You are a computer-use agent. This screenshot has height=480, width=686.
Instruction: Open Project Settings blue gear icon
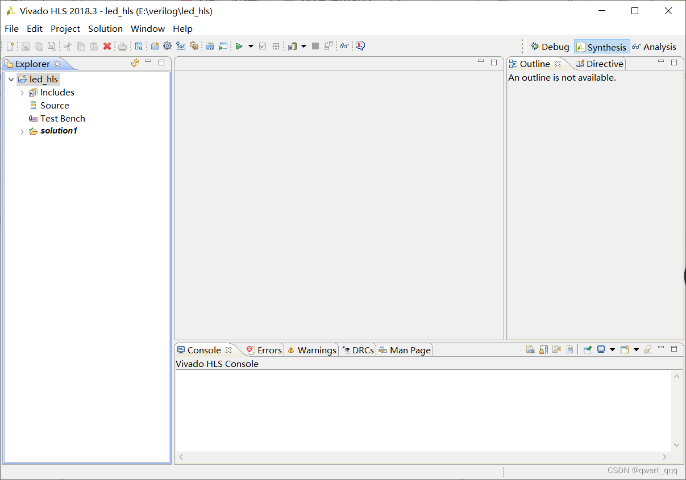point(167,46)
